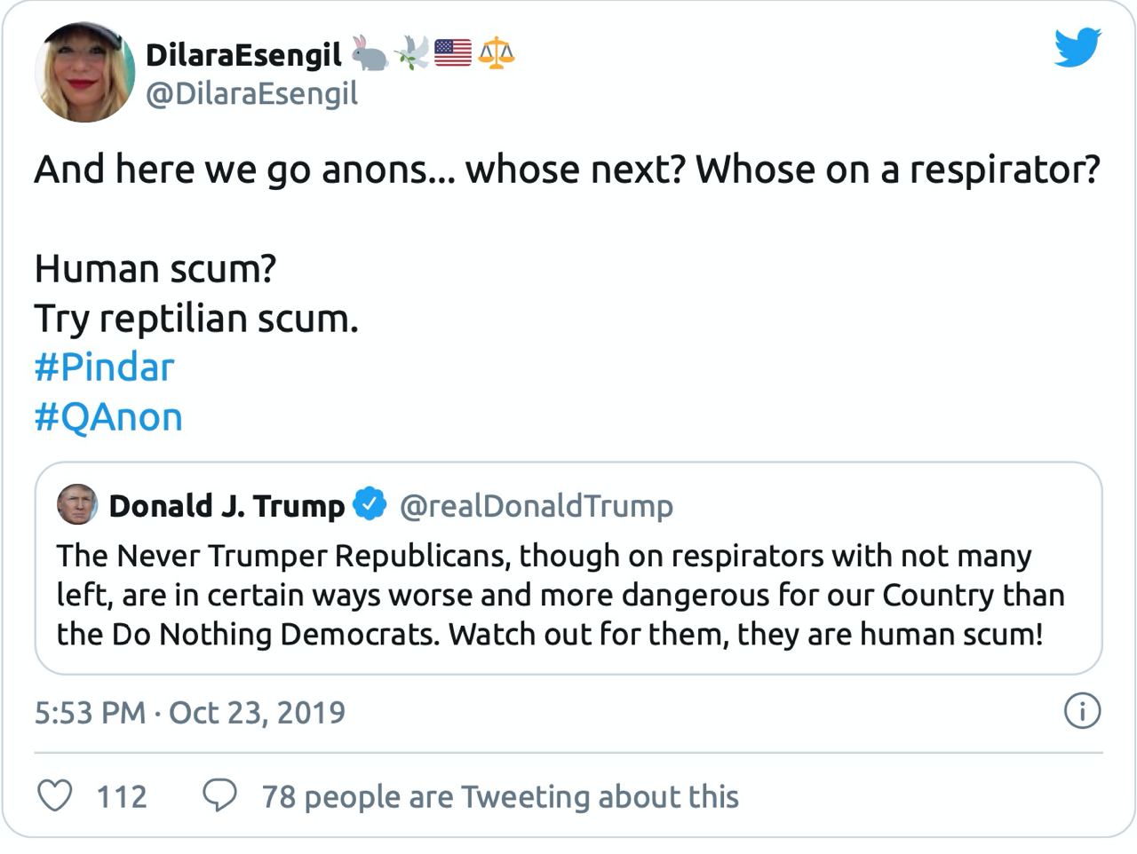Click the Donald J. Trump name
The width and height of the screenshot is (1137, 854).
click(x=227, y=506)
